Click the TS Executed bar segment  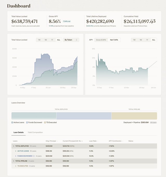(x=134, y=116)
